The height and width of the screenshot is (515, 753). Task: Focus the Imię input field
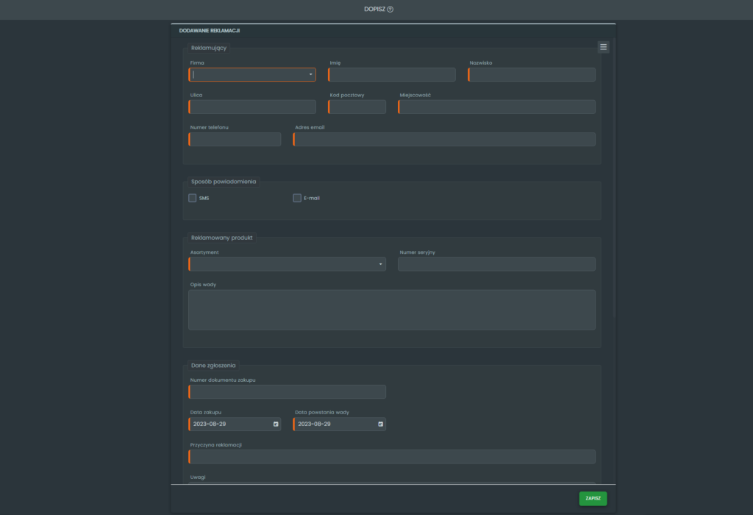tap(392, 74)
